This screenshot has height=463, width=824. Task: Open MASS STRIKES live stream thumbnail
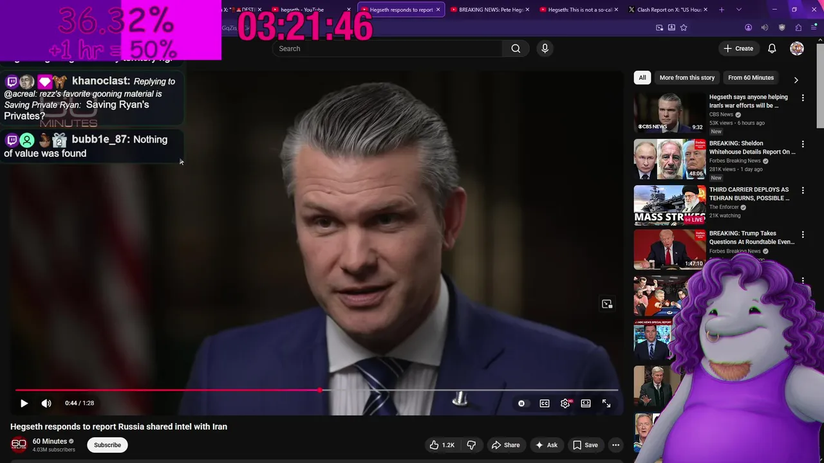click(669, 205)
